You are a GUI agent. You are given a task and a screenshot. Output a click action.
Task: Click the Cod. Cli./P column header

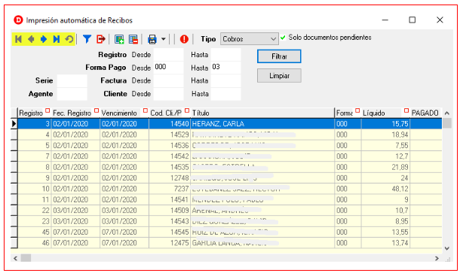coord(170,113)
